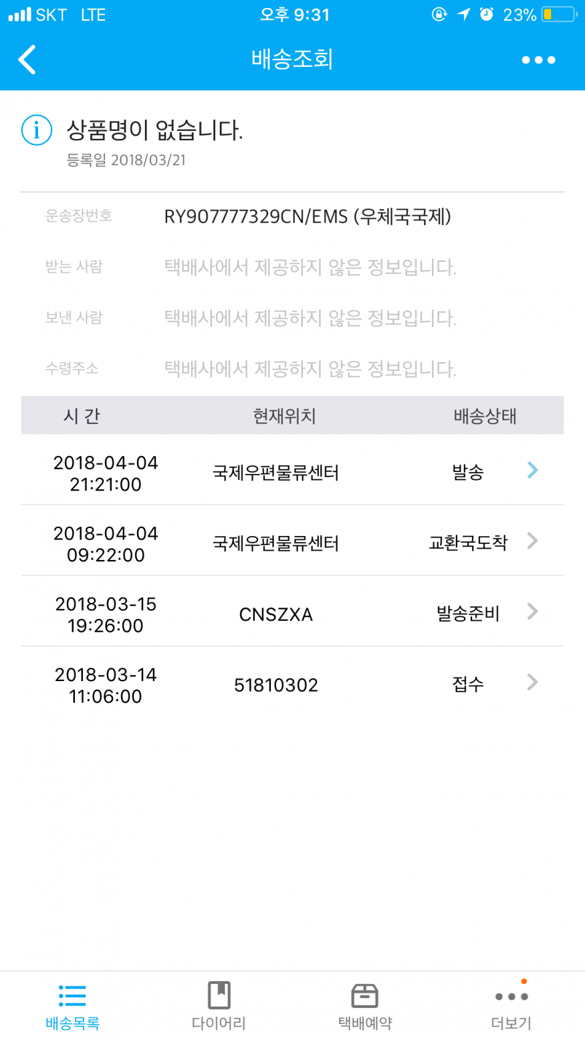The height and width of the screenshot is (1040, 585).
Task: Tap the 더보기 dots icon
Action: [511, 997]
